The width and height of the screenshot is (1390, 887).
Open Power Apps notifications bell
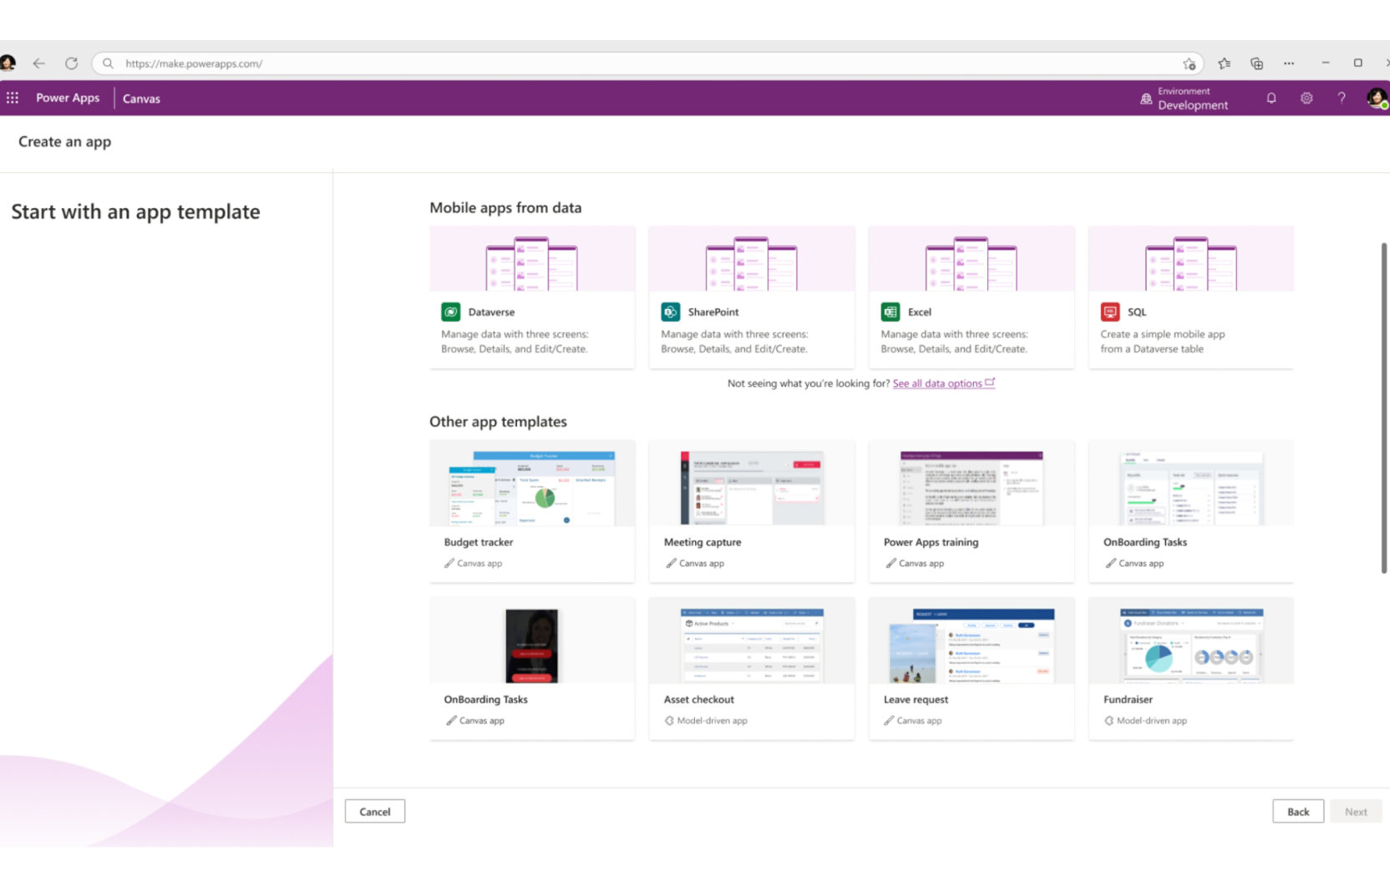pyautogui.click(x=1271, y=98)
